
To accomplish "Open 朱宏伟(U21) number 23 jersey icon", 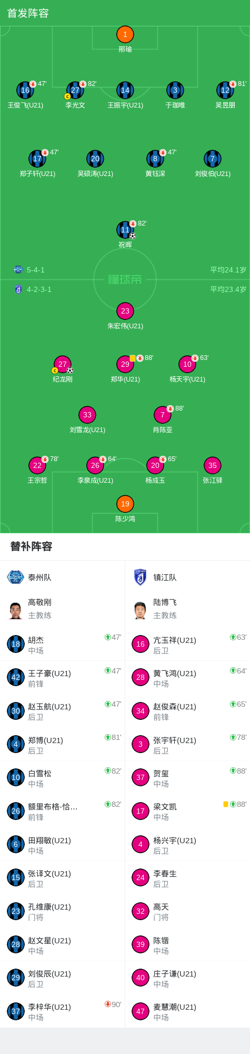I will pos(125,311).
